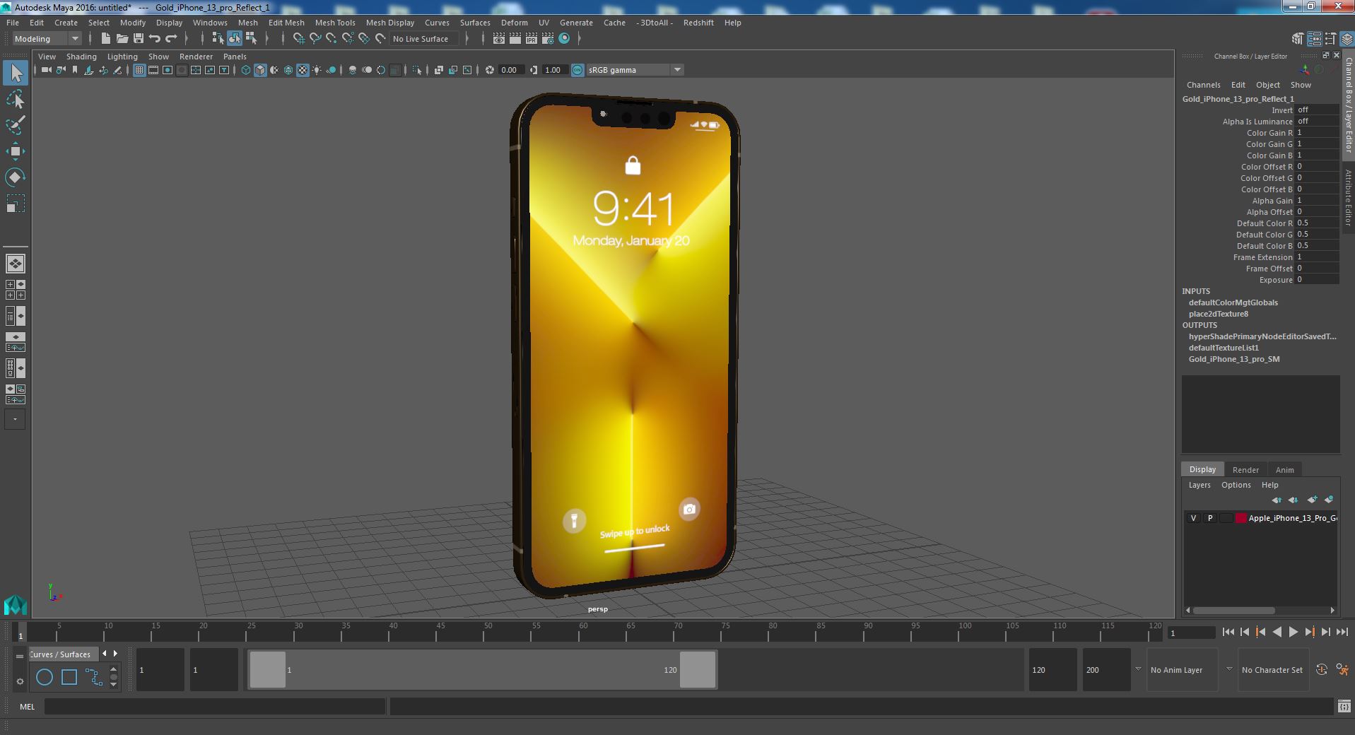This screenshot has height=735, width=1355.
Task: Toggle color management ON button
Action: coord(577,70)
